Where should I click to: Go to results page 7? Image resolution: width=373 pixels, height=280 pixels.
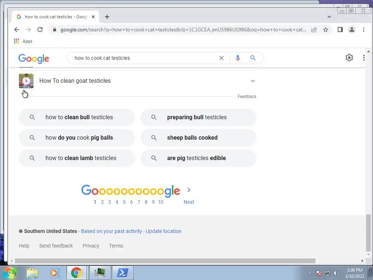[x=139, y=202]
